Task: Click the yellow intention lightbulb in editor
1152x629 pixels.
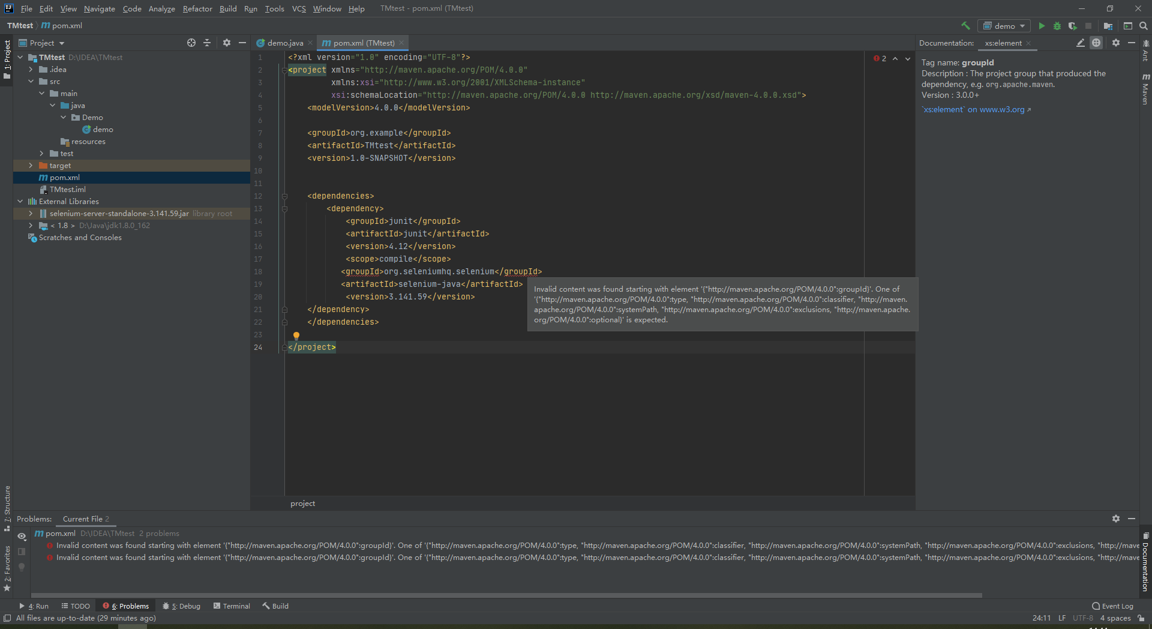Action: (x=296, y=336)
